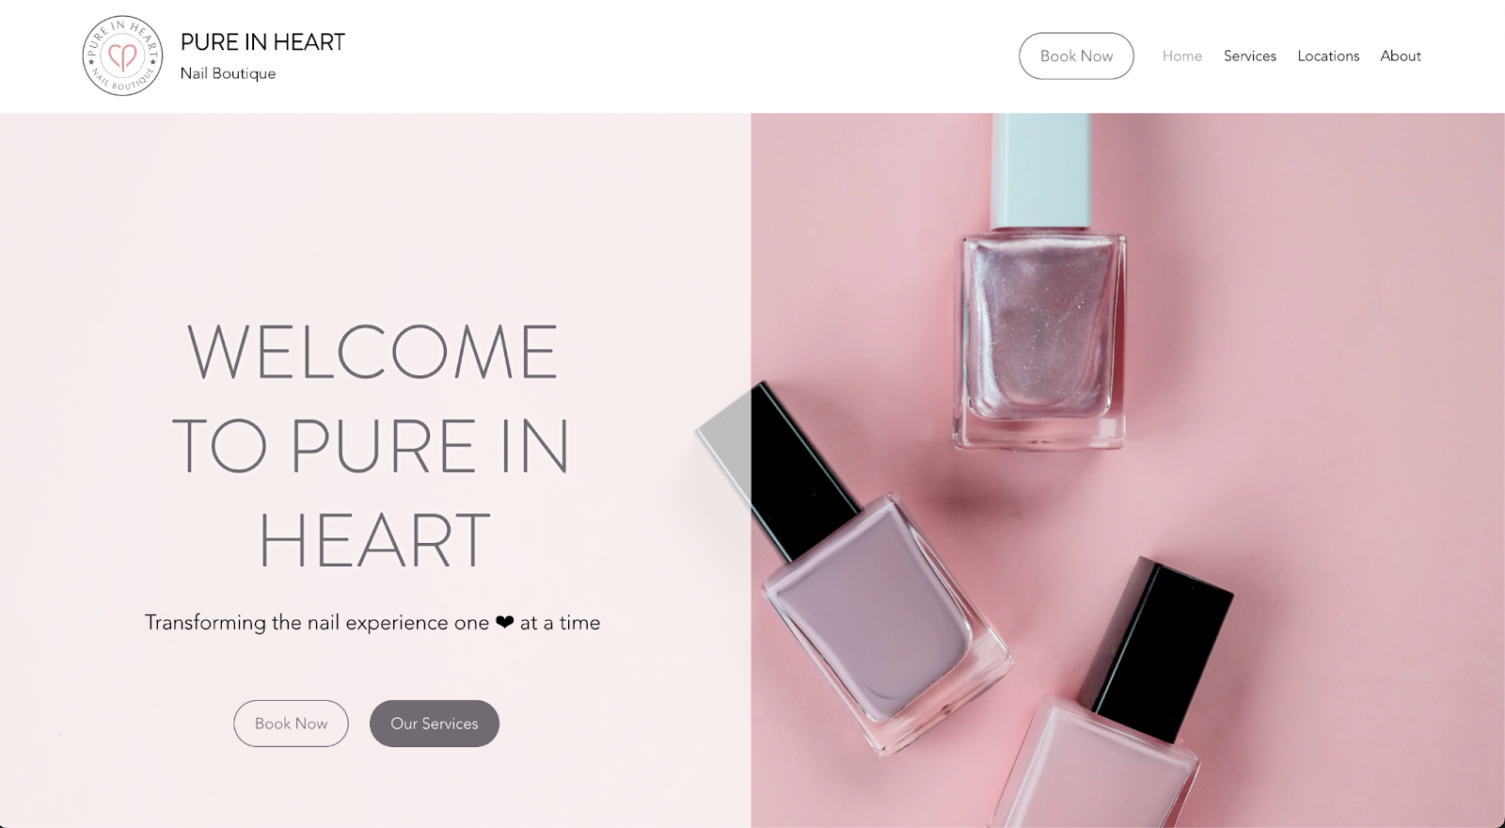
Task: Select About in the top navigation
Action: point(1400,56)
